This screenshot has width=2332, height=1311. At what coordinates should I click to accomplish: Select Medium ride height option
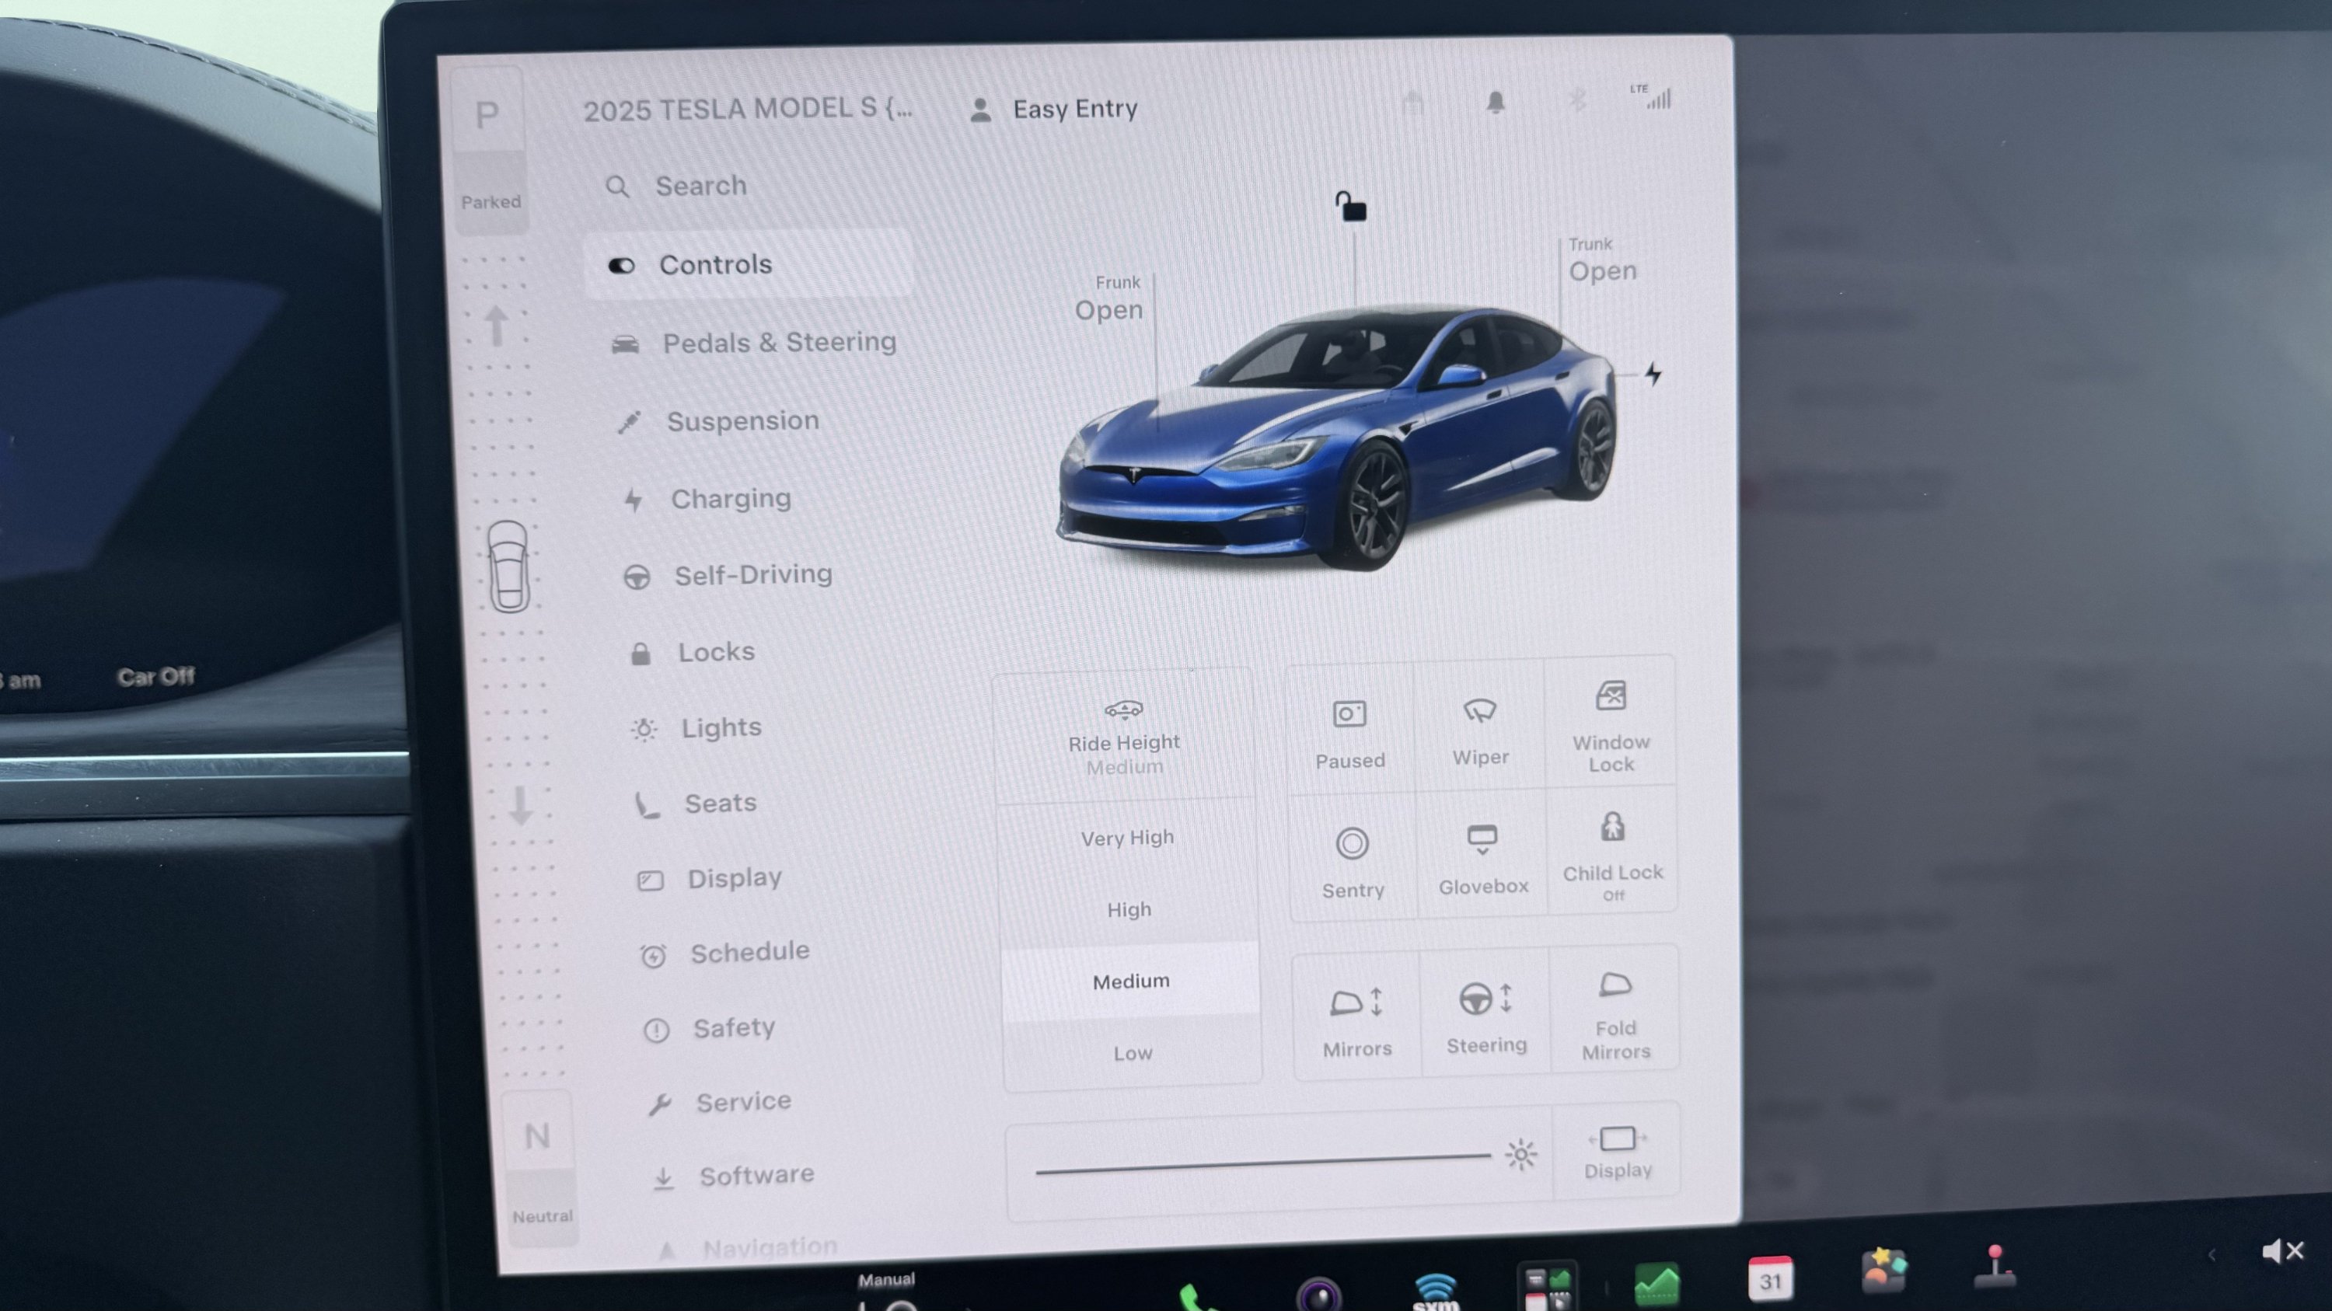pyautogui.click(x=1131, y=982)
